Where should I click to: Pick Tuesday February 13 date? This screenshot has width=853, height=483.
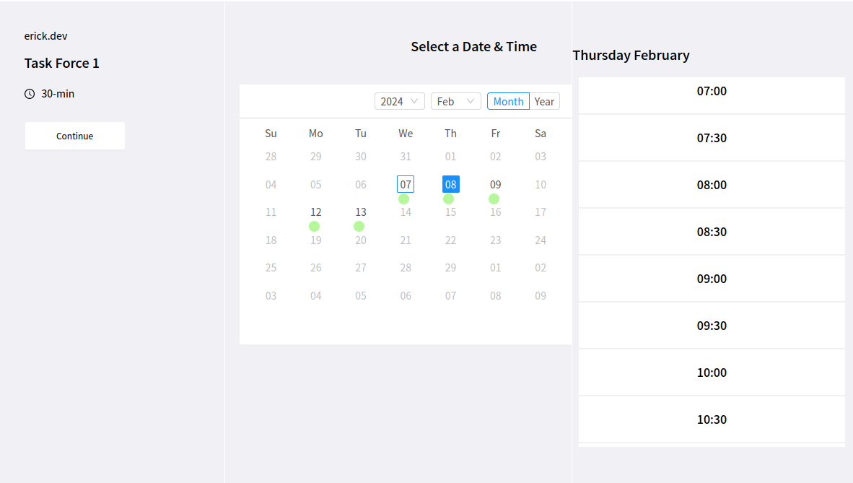[361, 212]
